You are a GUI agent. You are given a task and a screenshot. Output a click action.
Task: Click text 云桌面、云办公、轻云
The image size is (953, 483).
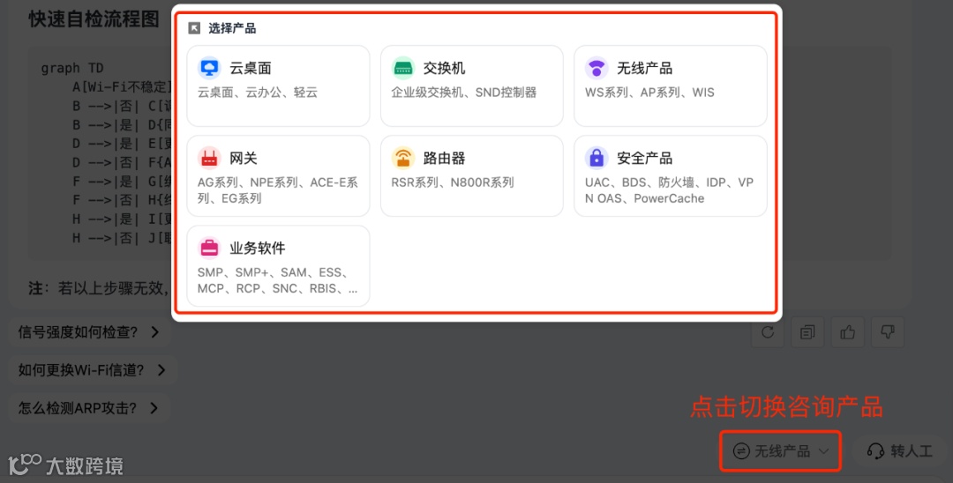tap(258, 93)
